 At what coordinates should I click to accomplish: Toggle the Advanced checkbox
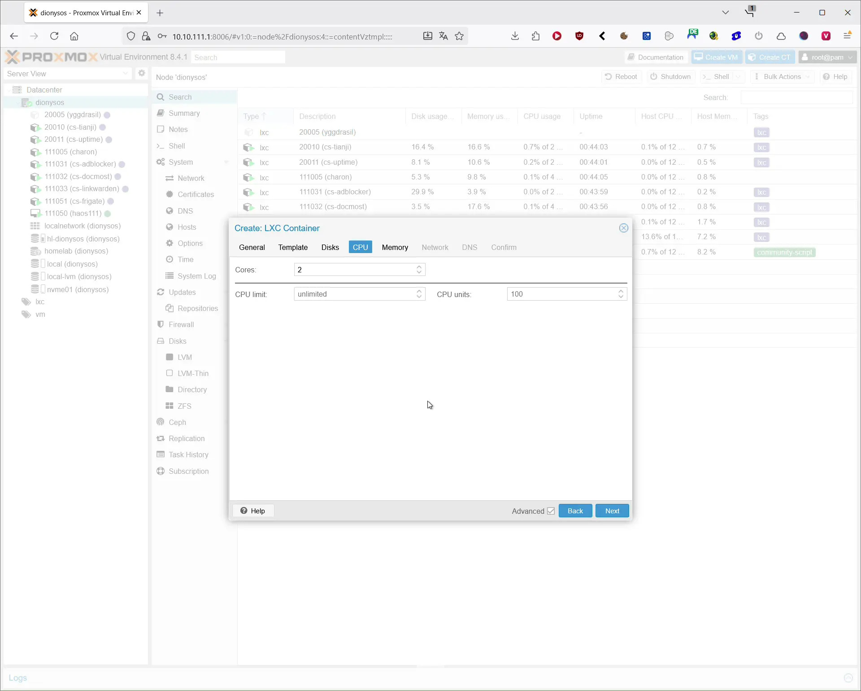(x=551, y=511)
